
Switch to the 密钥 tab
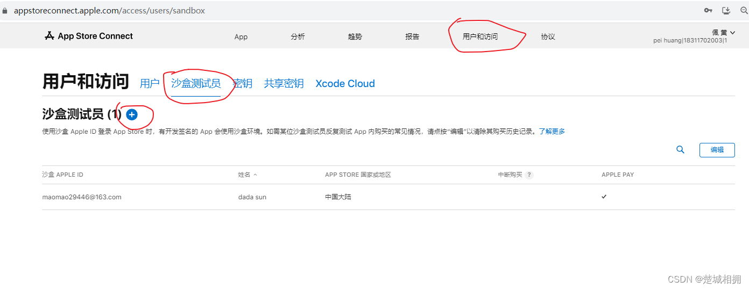point(243,83)
